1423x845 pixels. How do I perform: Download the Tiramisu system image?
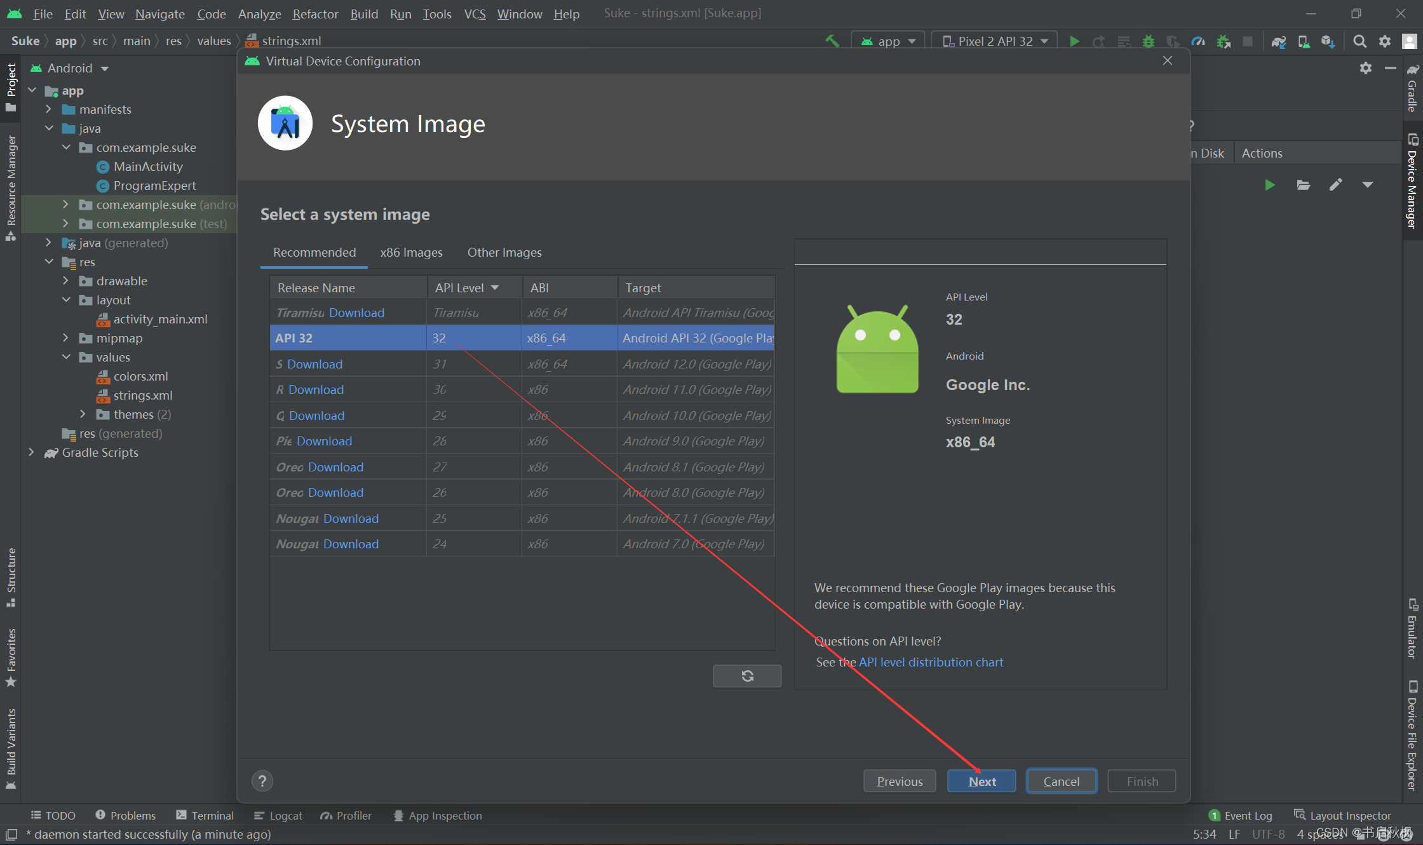coord(356,313)
